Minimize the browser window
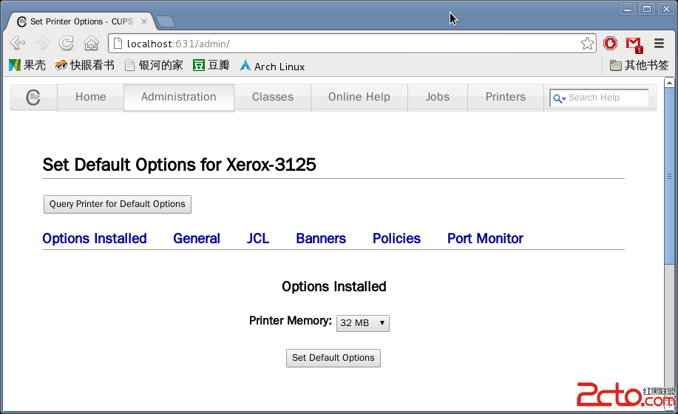 pyautogui.click(x=628, y=9)
